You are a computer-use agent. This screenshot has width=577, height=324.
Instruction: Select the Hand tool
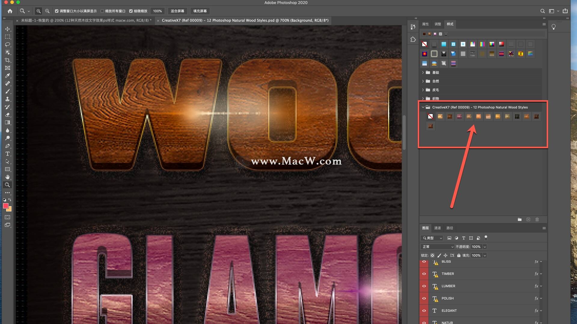[x=8, y=177]
